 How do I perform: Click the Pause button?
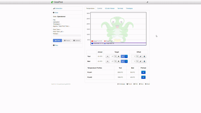(67, 40)
